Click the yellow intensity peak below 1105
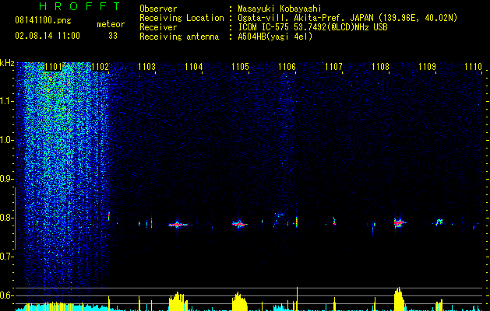Screen dimensions: 490x311 239,302
